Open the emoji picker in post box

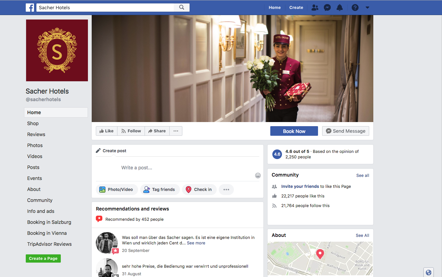[x=258, y=176]
